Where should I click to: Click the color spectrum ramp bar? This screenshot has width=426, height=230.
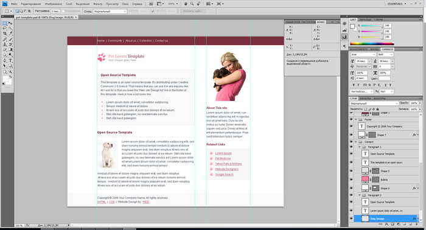pos(372,43)
